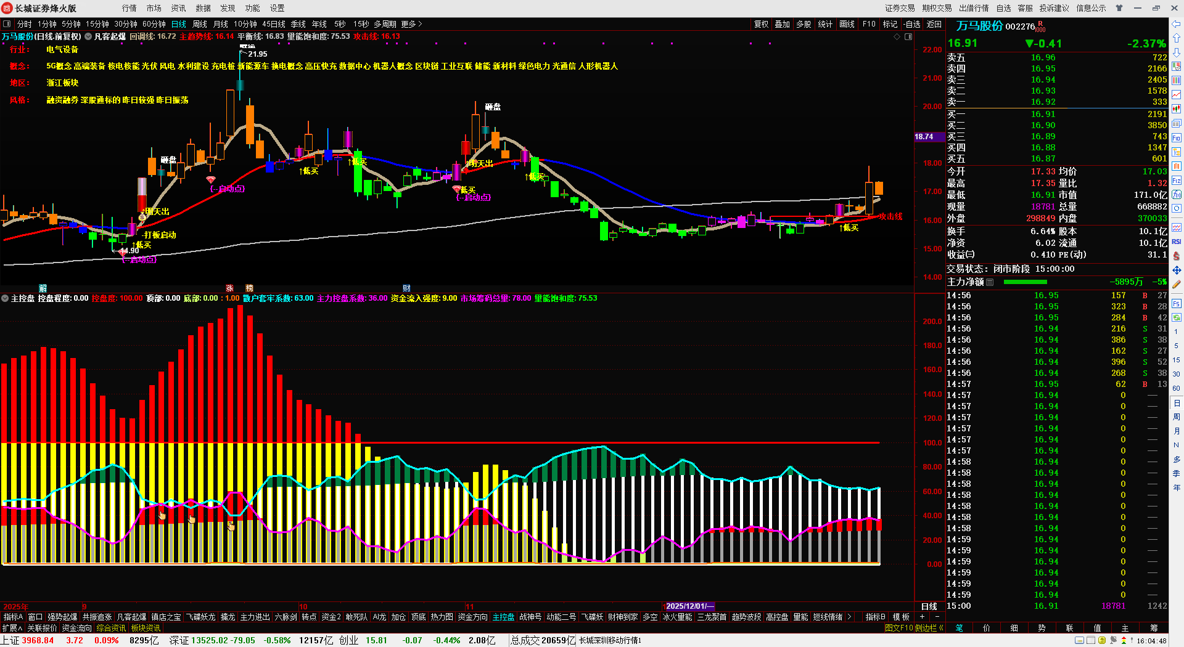Expand the 更多 periods dropdown
This screenshot has height=647, width=1184.
tap(411, 24)
